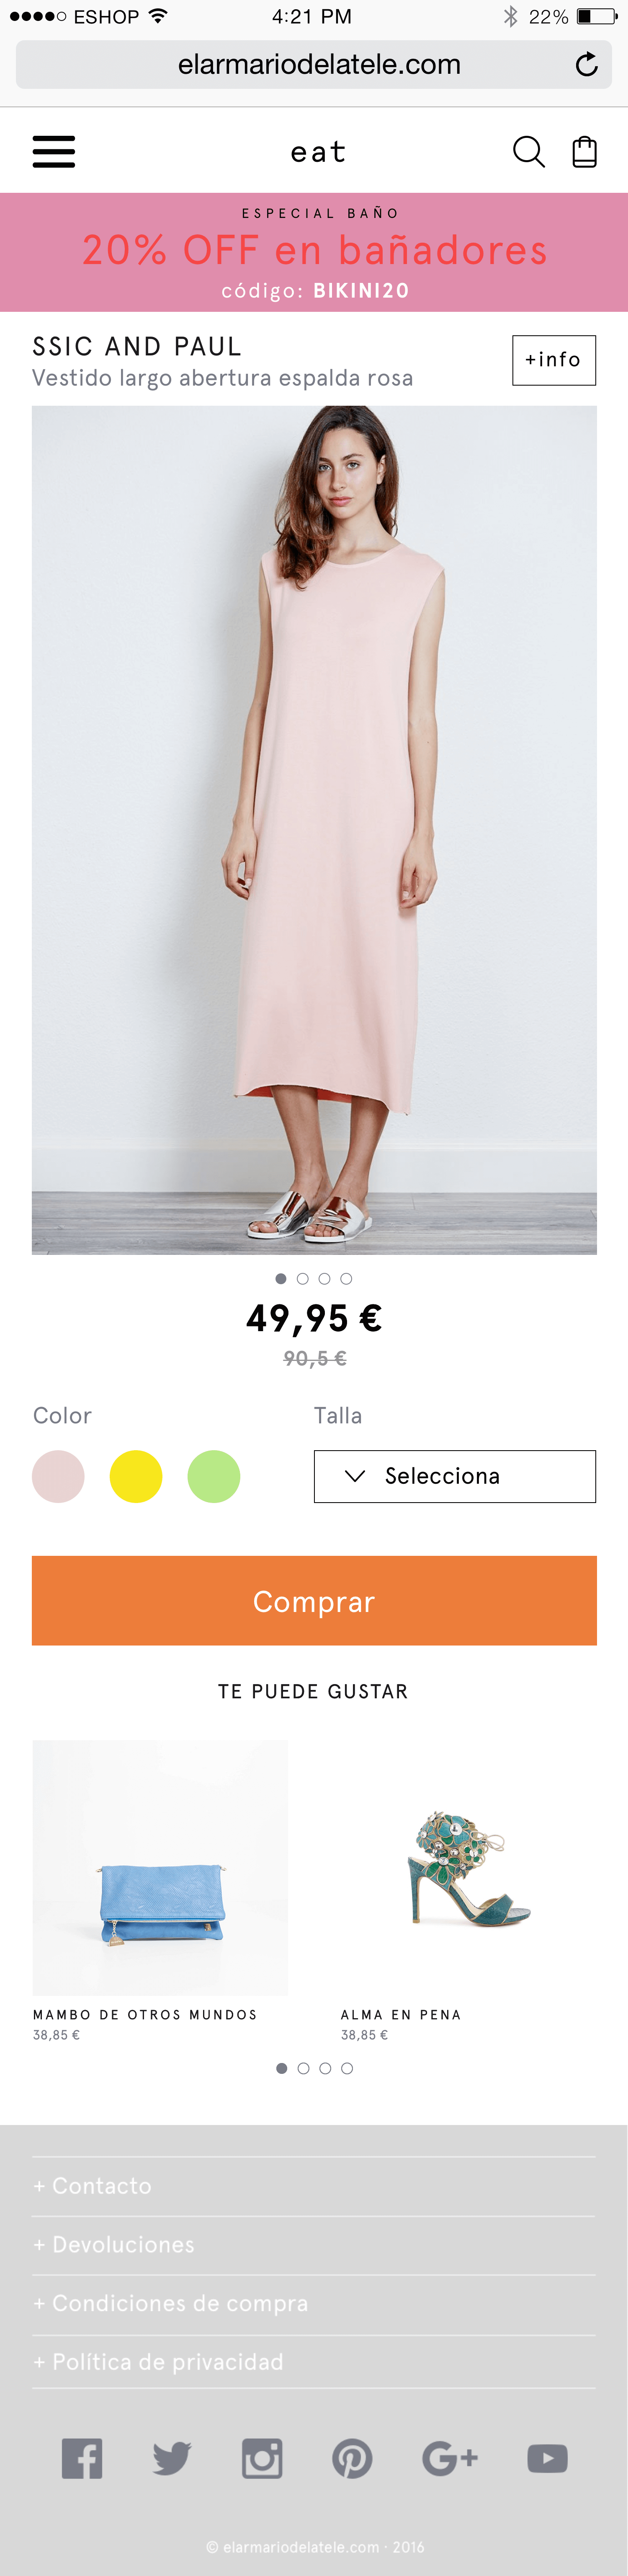Reload the page in the browser bar
The height and width of the screenshot is (2576, 628).
click(587, 65)
